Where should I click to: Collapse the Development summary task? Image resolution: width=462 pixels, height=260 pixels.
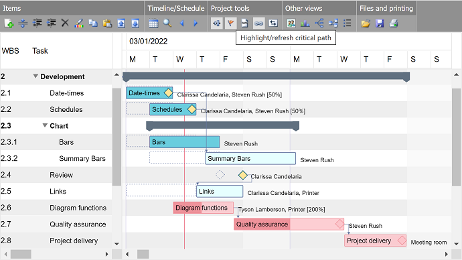tap(35, 76)
